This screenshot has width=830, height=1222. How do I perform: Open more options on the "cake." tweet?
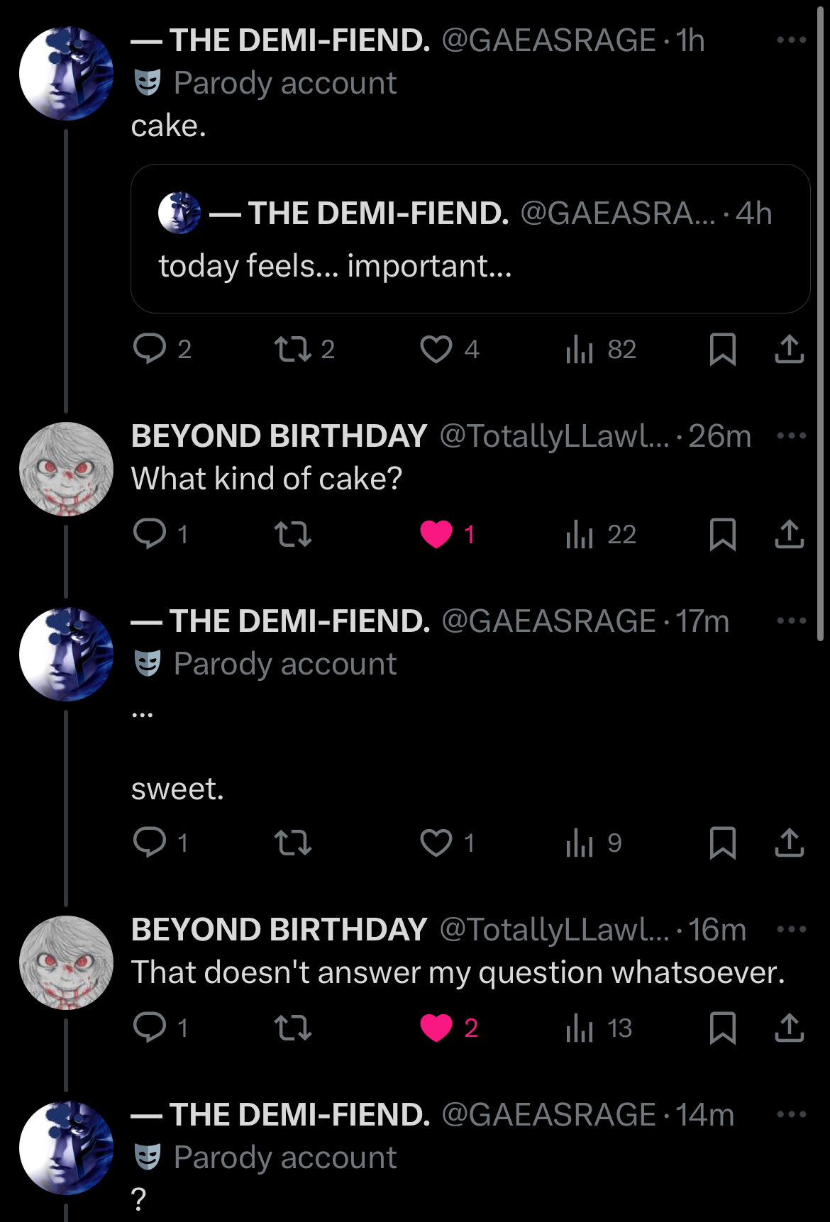pos(791,40)
